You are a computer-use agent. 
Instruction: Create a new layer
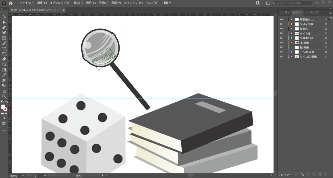coord(320,175)
